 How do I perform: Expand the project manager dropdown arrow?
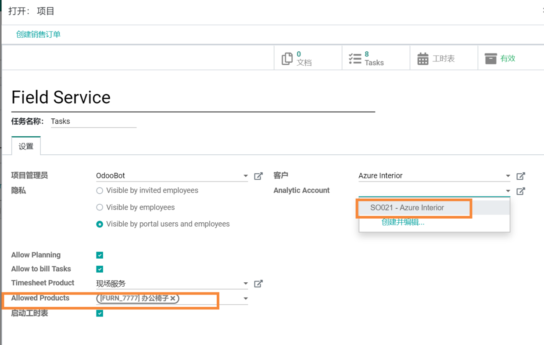(x=245, y=176)
